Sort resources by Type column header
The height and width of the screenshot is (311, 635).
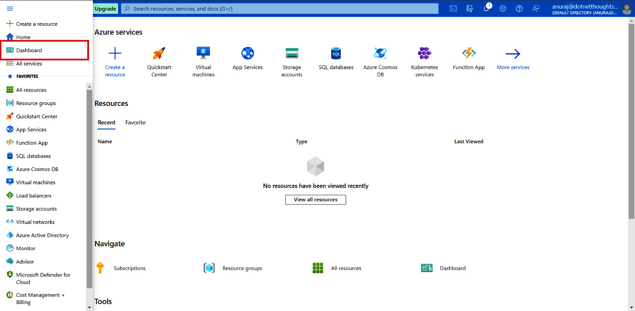click(x=301, y=141)
